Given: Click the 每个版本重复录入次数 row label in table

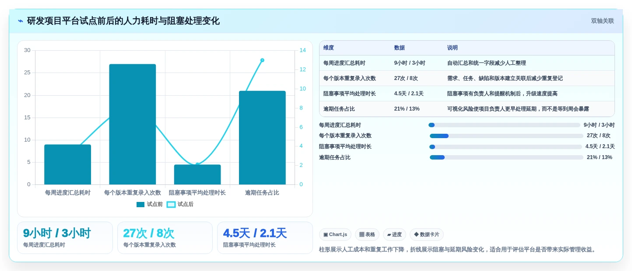Looking at the screenshot, I should pyautogui.click(x=350, y=78).
